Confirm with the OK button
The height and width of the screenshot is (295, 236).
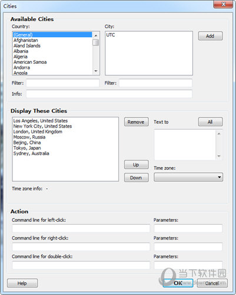tap(178, 283)
